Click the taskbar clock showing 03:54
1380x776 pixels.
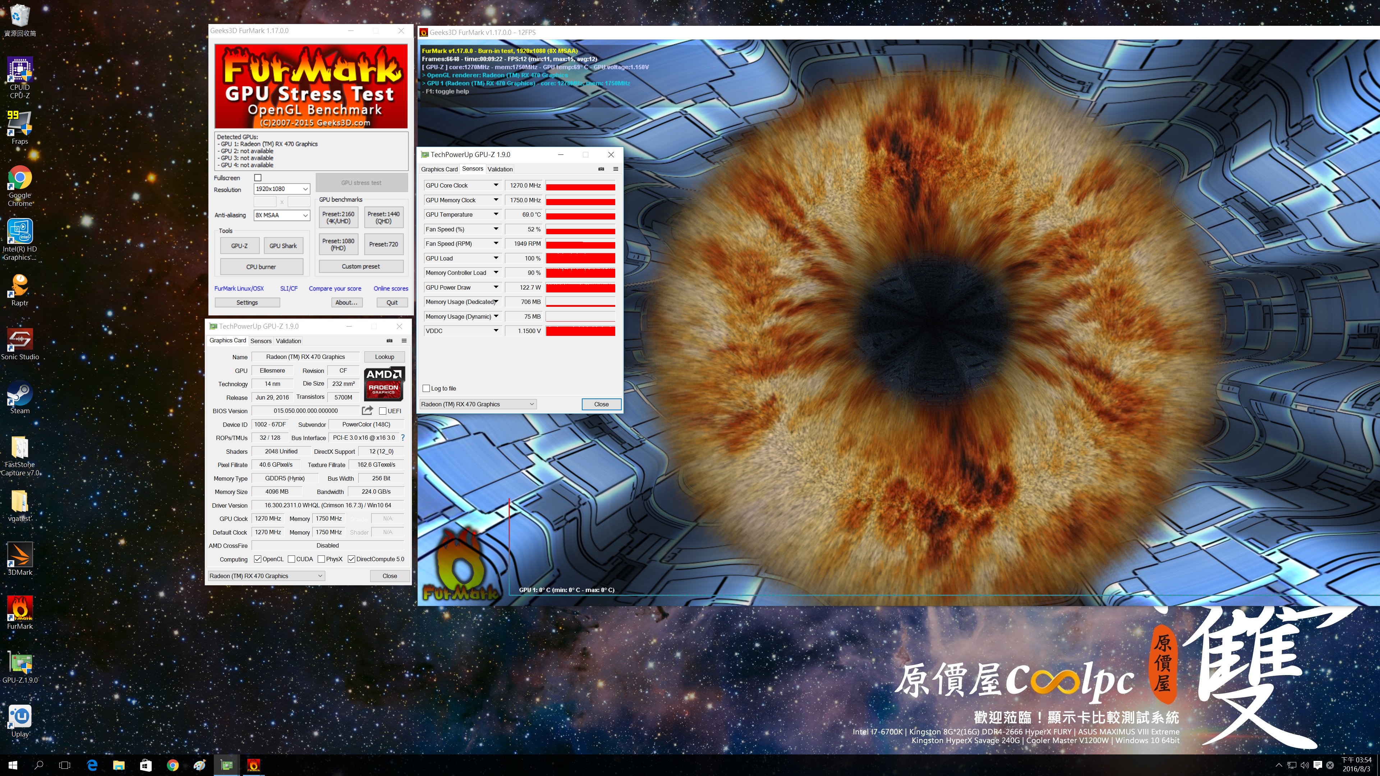coord(1356,764)
